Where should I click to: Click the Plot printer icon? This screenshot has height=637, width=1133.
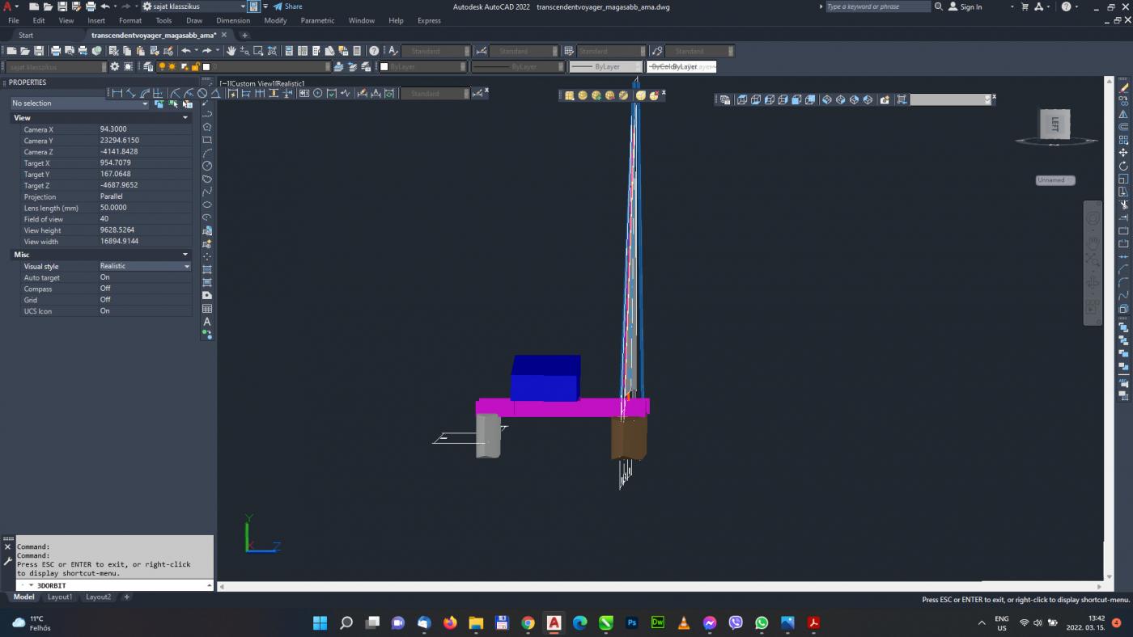click(x=55, y=51)
